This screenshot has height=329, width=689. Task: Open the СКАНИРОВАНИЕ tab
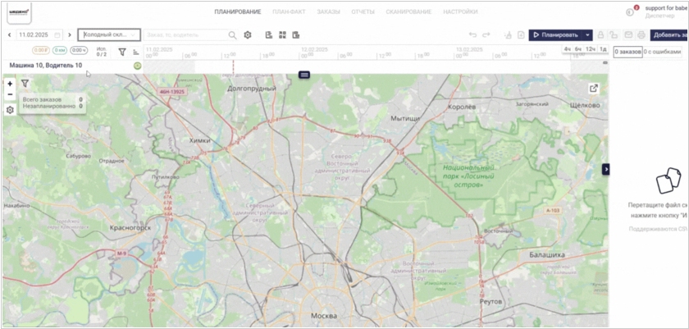(408, 11)
